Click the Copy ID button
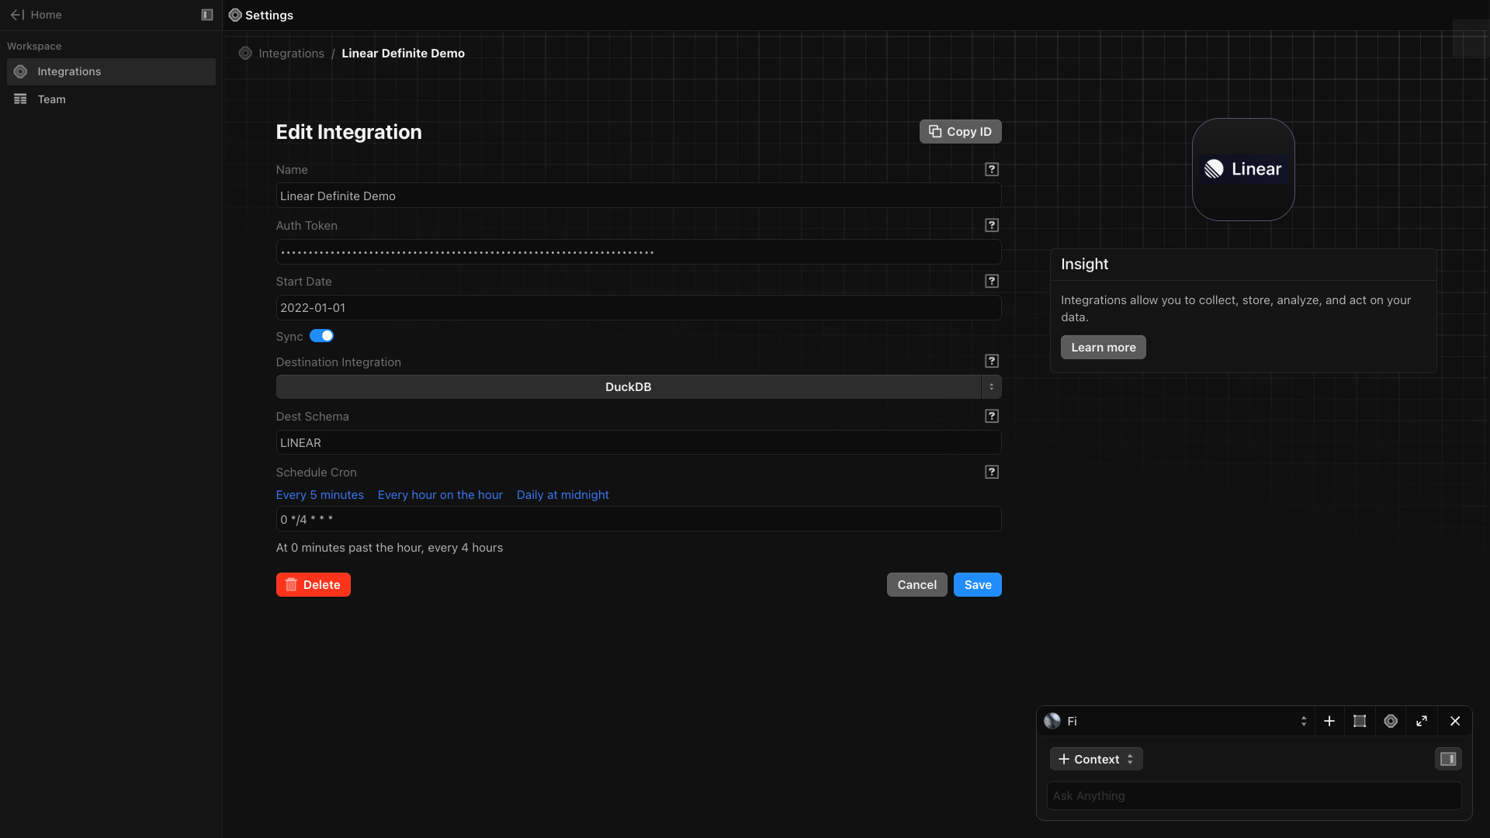This screenshot has height=838, width=1490. [x=960, y=131]
